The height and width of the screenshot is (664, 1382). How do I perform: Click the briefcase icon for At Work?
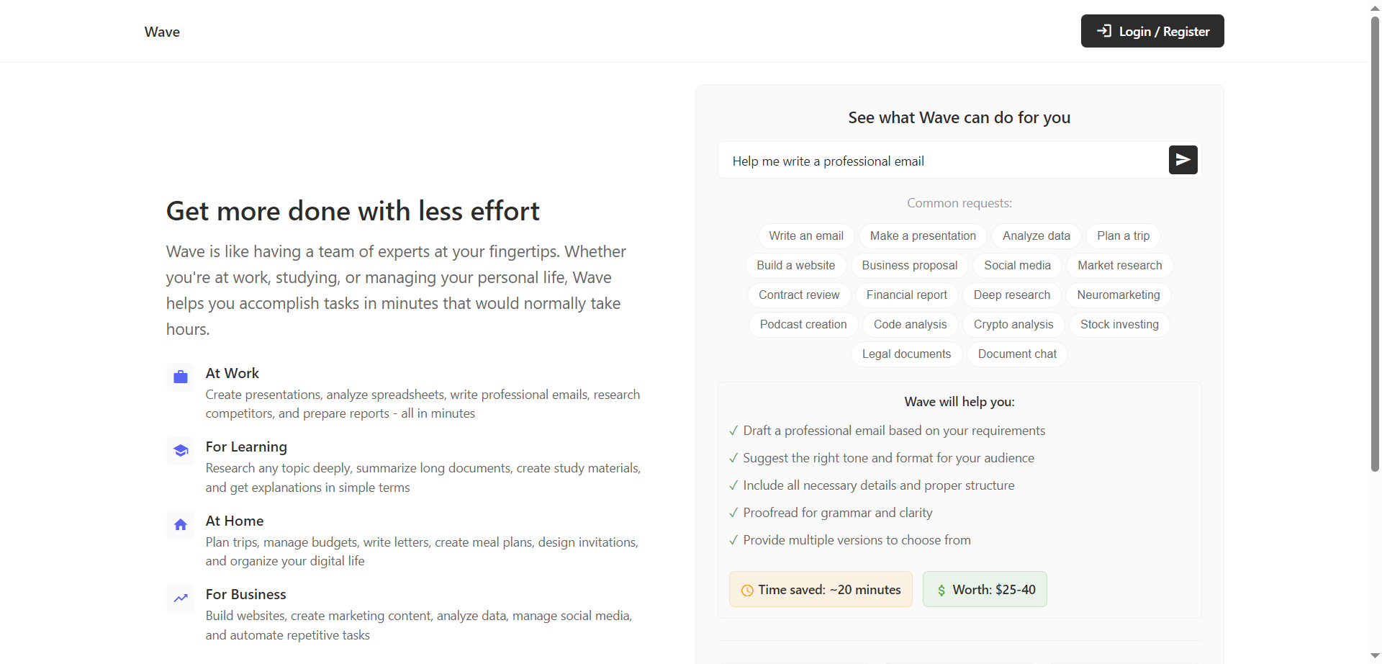(181, 377)
